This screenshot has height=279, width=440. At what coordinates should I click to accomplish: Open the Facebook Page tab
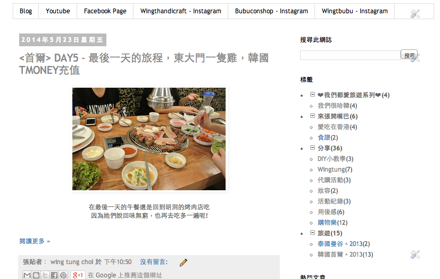pos(105,11)
